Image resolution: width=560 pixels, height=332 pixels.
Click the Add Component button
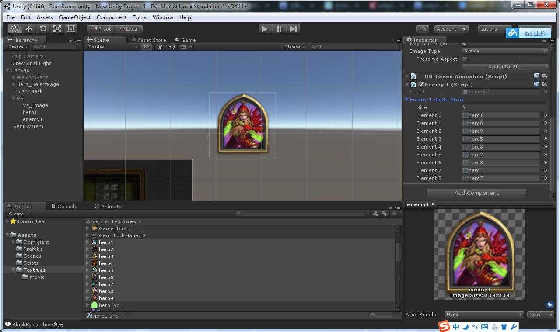click(x=476, y=193)
